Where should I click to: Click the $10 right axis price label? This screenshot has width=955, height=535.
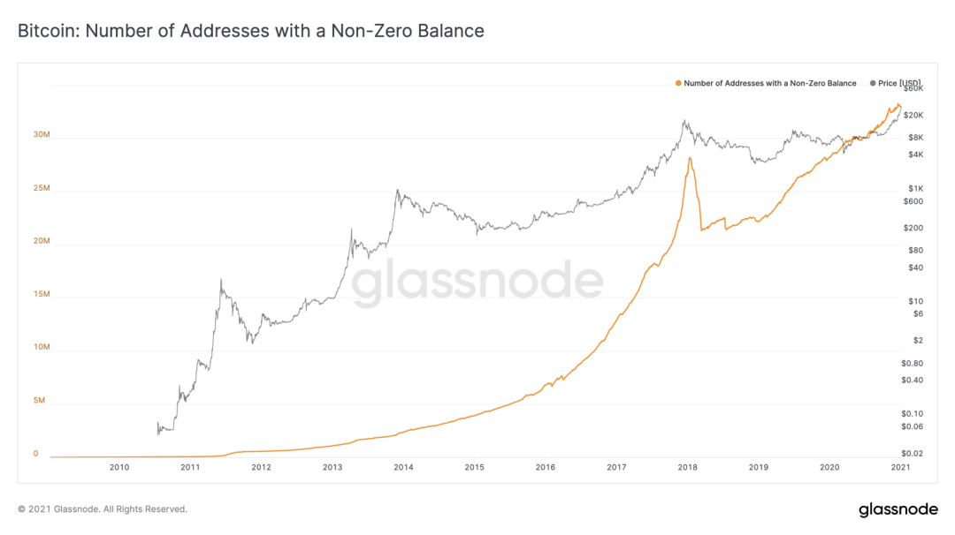pos(915,302)
